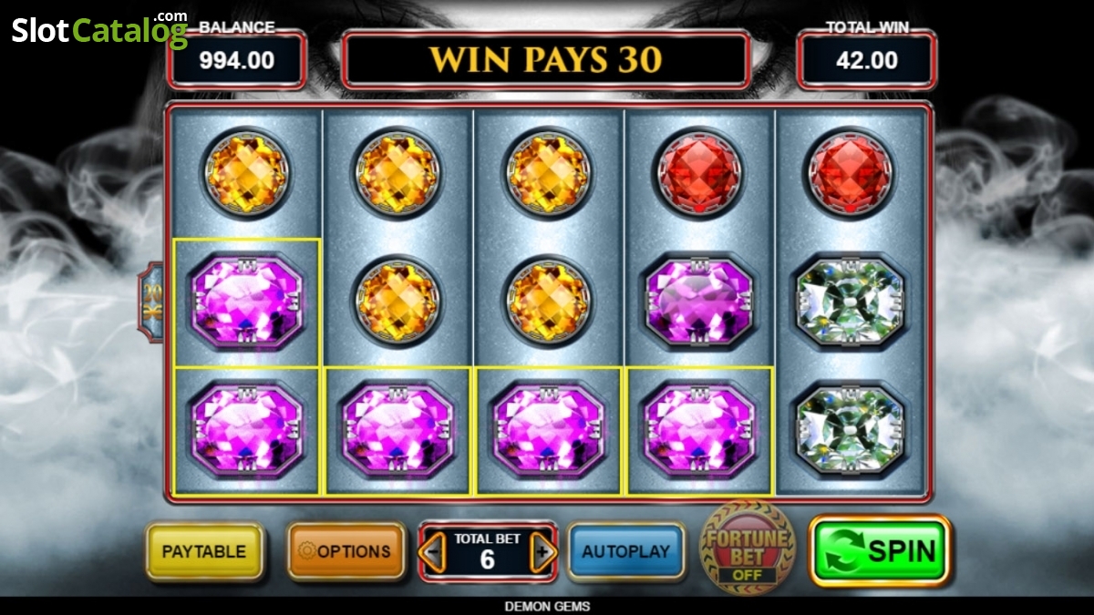Click middle orange gem on second reel
The height and width of the screenshot is (615, 1094).
pos(397,301)
